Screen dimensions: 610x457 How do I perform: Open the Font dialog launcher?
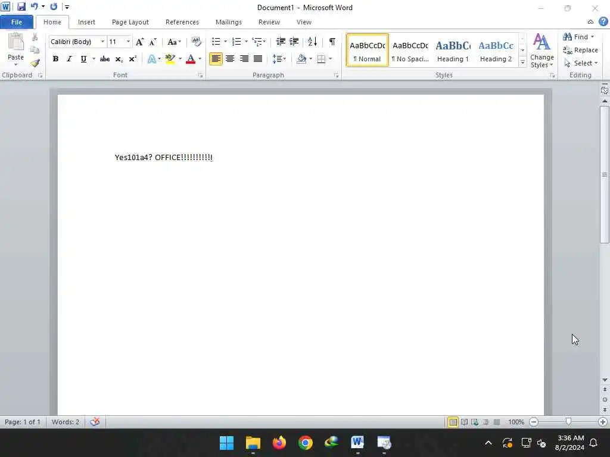click(x=200, y=76)
